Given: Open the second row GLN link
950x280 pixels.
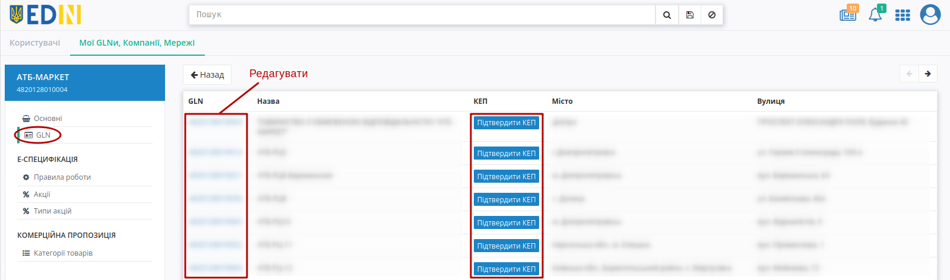Looking at the screenshot, I should pyautogui.click(x=216, y=152).
